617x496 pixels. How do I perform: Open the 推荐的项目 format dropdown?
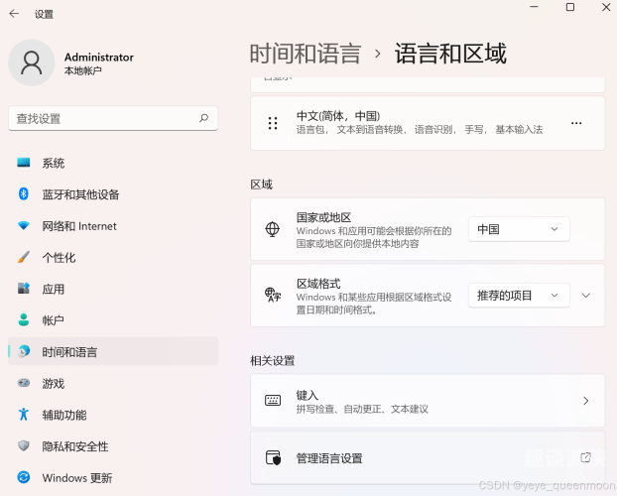(x=519, y=296)
